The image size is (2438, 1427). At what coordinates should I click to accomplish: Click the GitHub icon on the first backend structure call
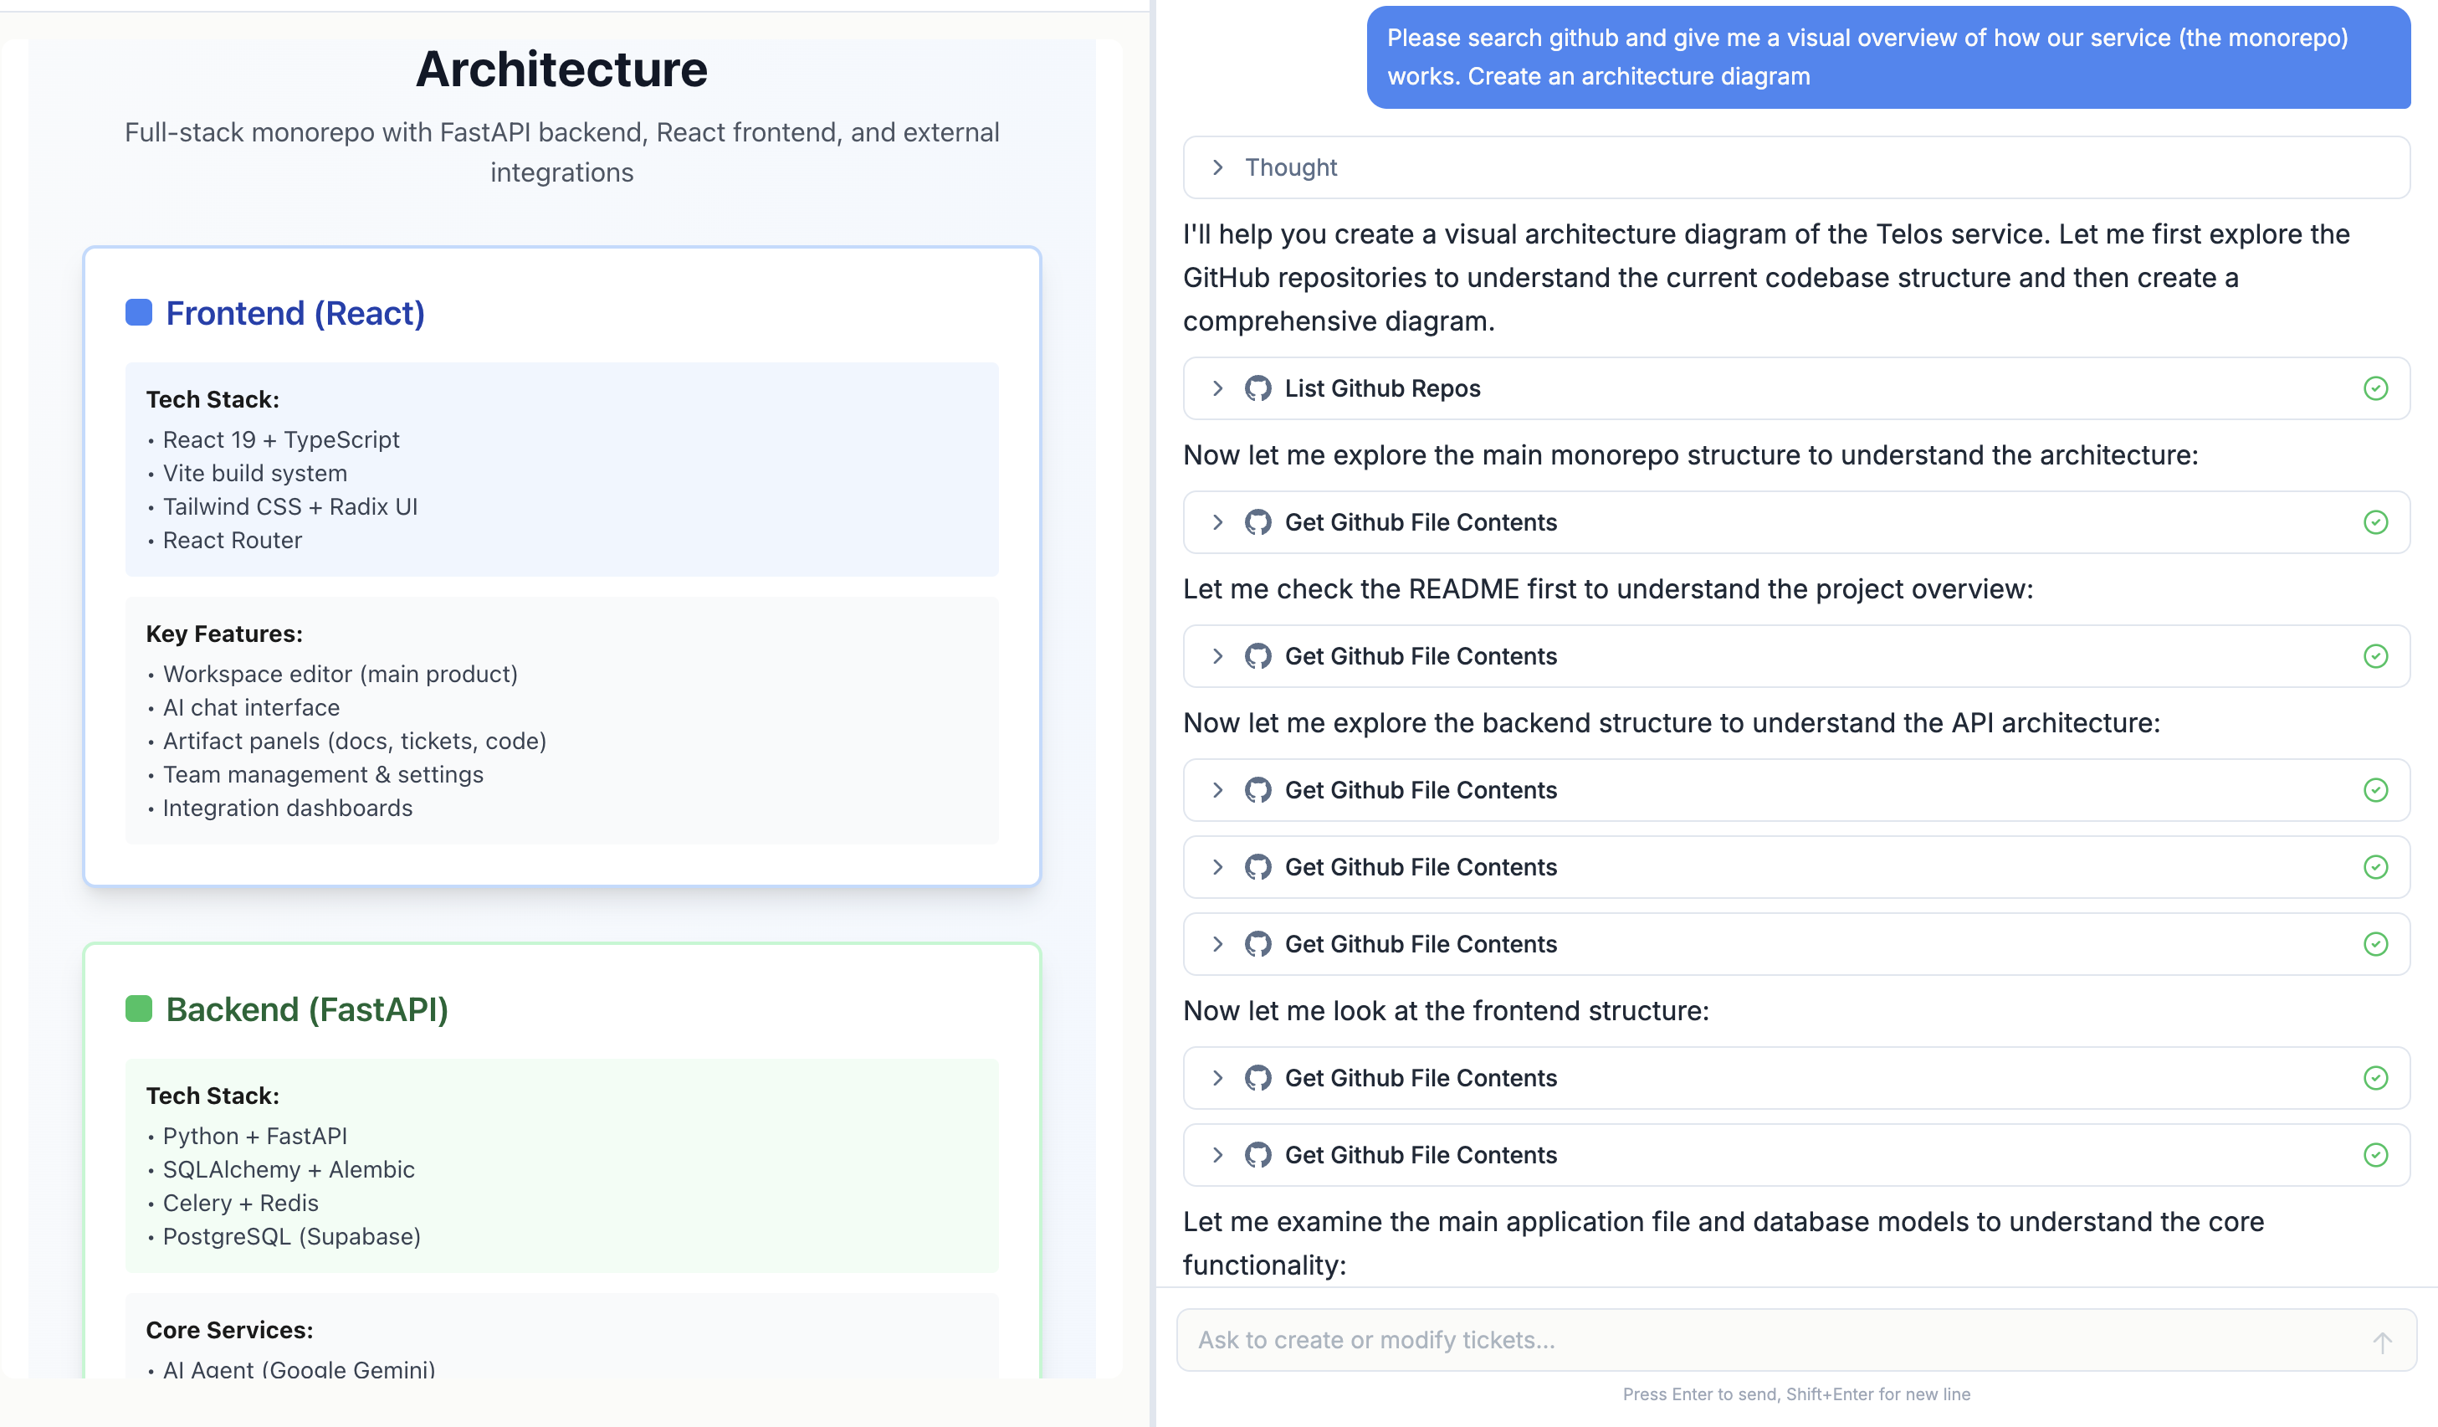coord(1257,790)
